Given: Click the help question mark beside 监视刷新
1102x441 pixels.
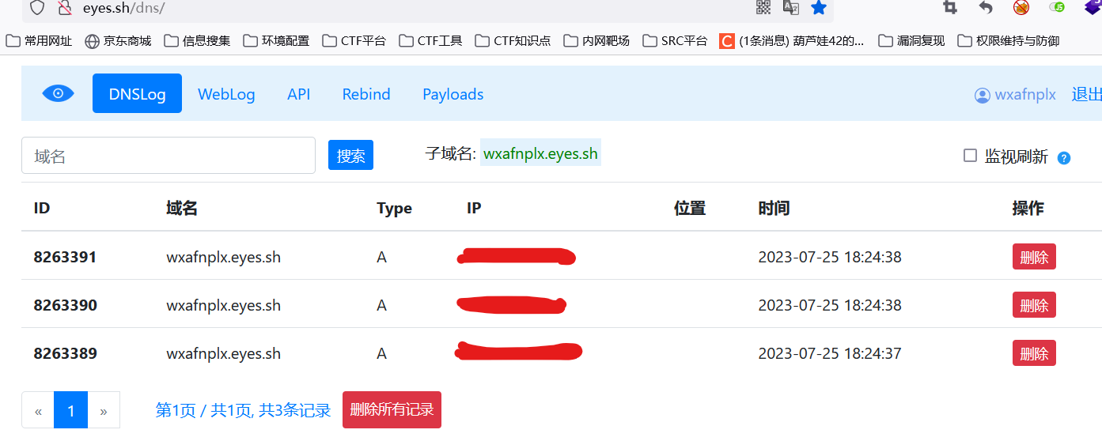Looking at the screenshot, I should 1064,157.
